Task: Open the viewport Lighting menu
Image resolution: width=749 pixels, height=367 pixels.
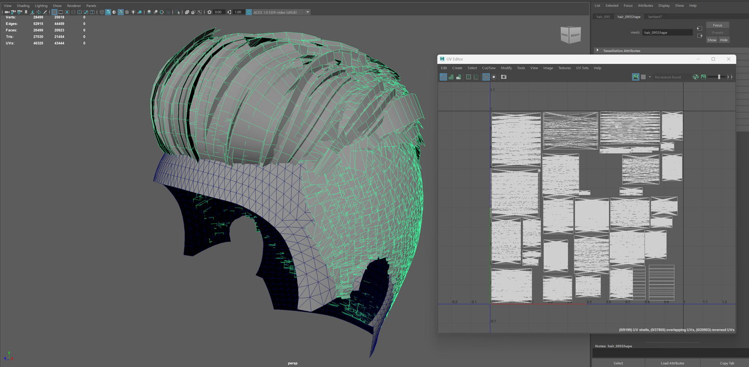Action: click(x=41, y=5)
